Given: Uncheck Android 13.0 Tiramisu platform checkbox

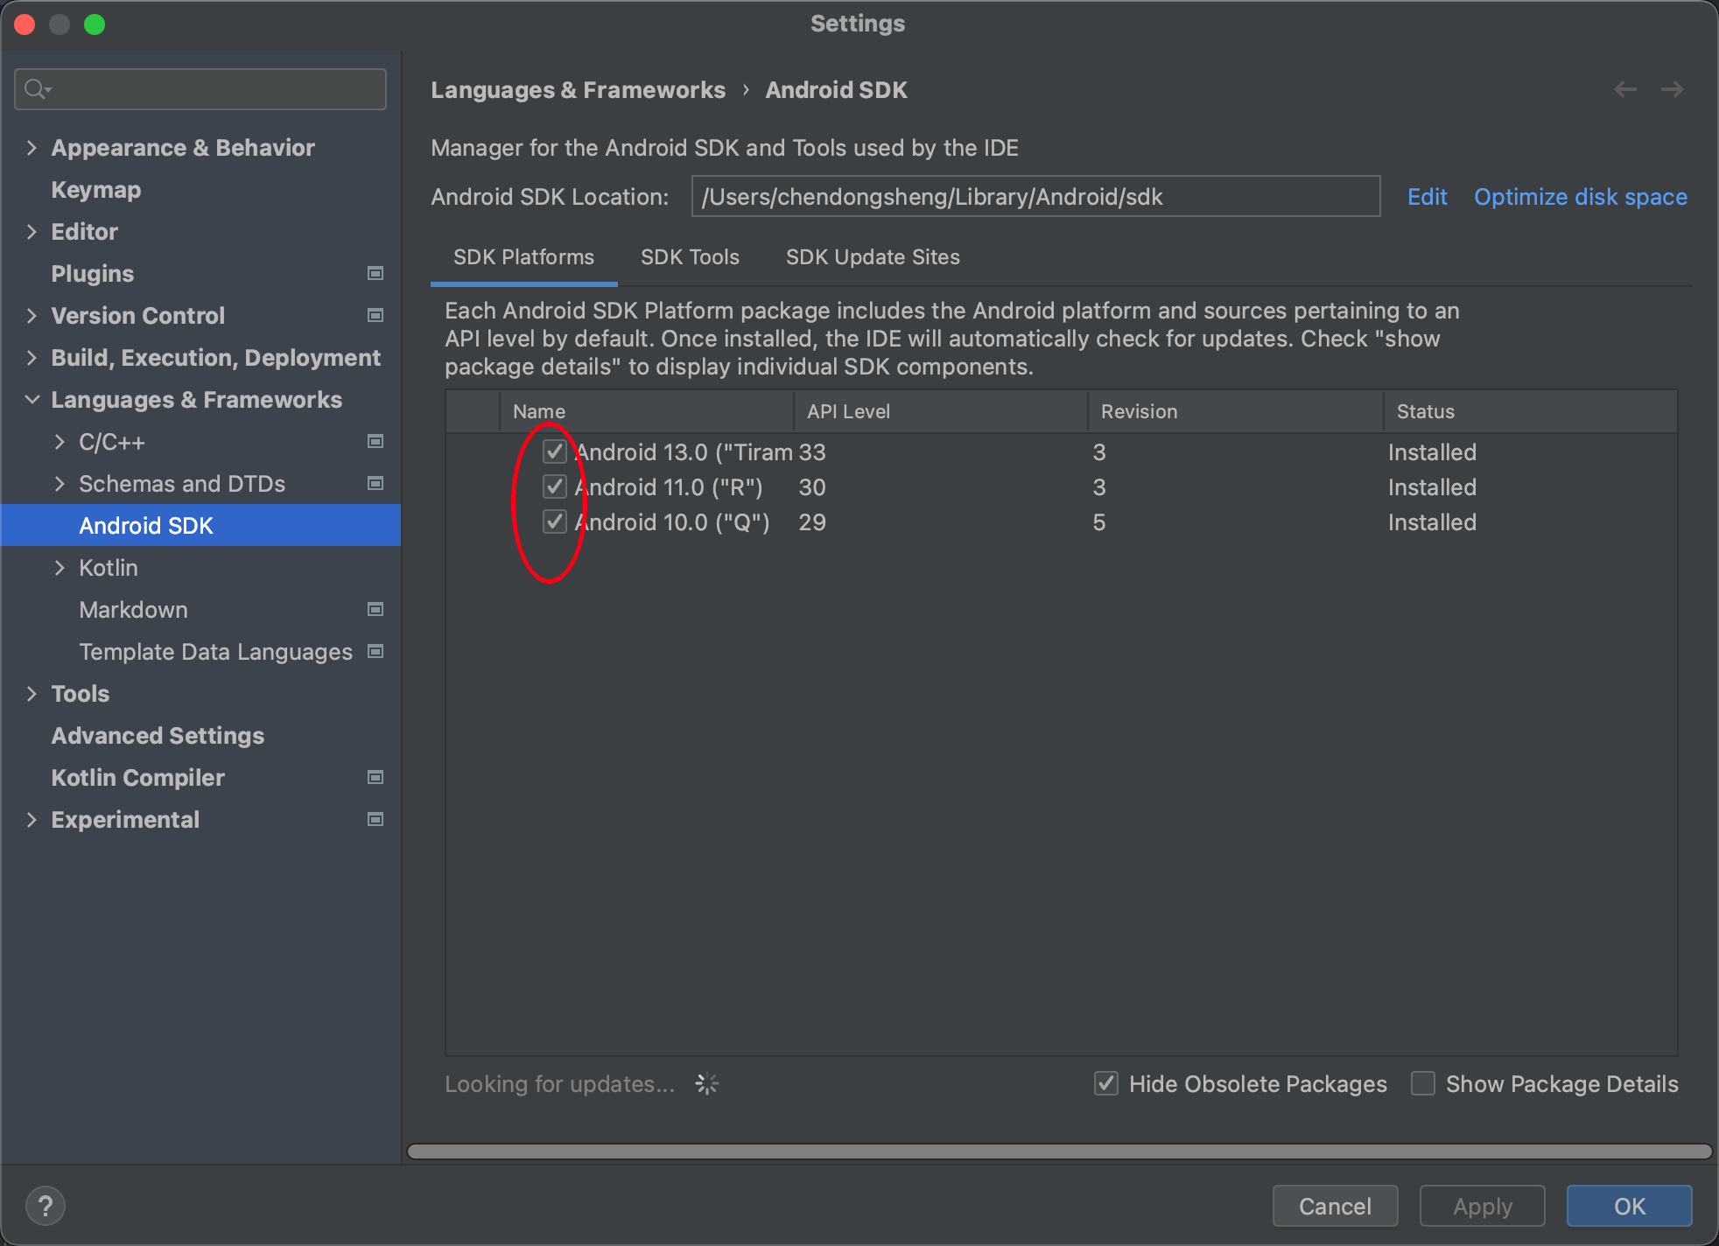Looking at the screenshot, I should tap(554, 451).
